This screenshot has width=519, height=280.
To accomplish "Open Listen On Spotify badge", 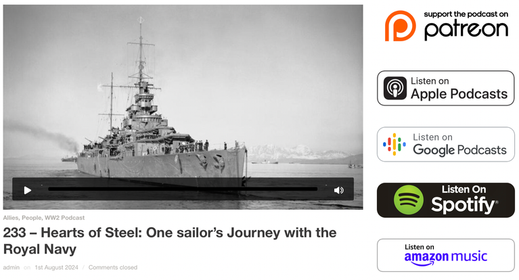I will click(445, 200).
